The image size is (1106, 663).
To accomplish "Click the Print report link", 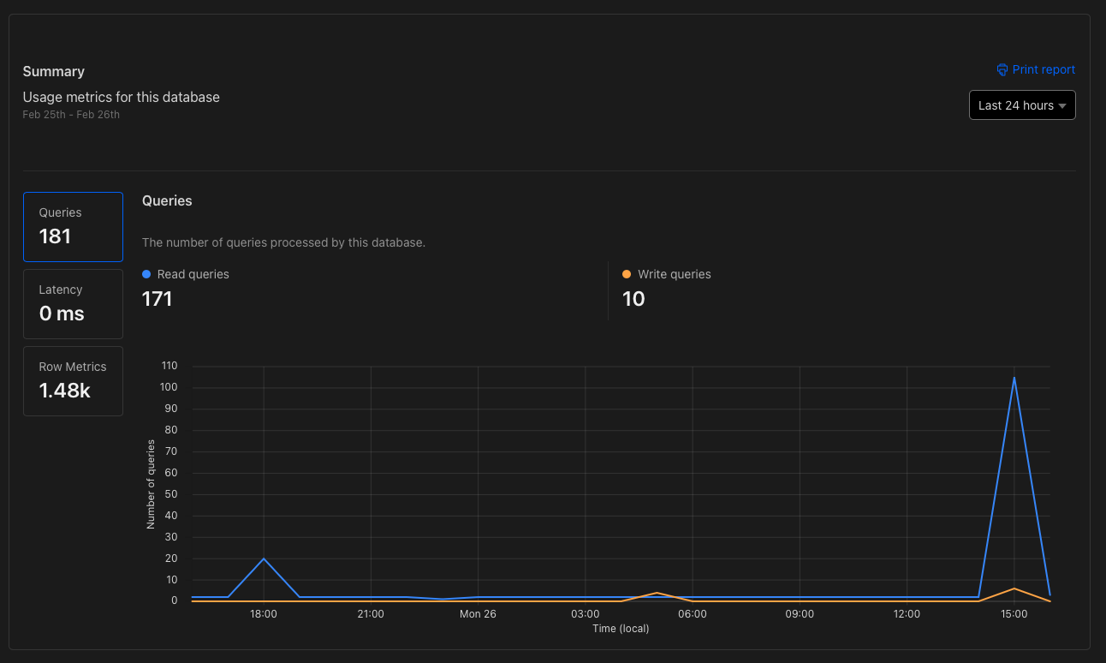I will tap(1044, 69).
